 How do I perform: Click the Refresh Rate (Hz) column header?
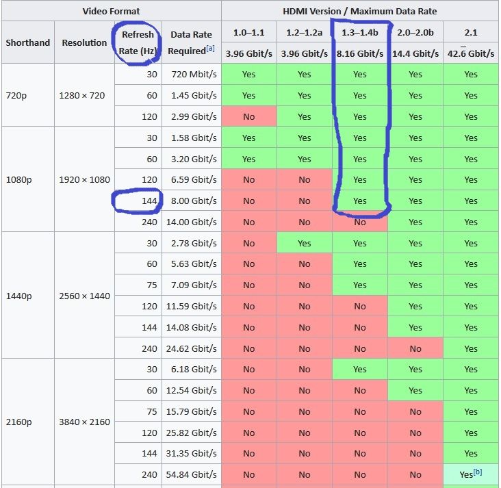pyautogui.click(x=138, y=42)
